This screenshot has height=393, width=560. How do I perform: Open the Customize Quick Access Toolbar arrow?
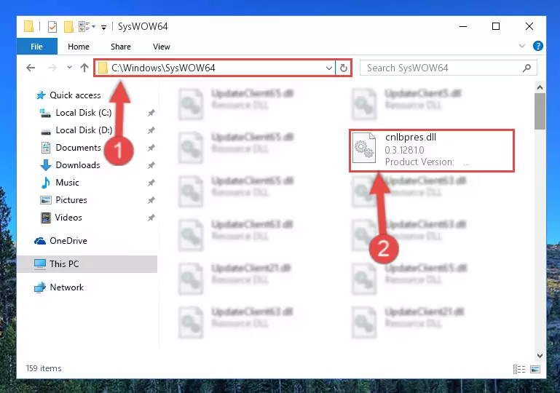[103, 27]
